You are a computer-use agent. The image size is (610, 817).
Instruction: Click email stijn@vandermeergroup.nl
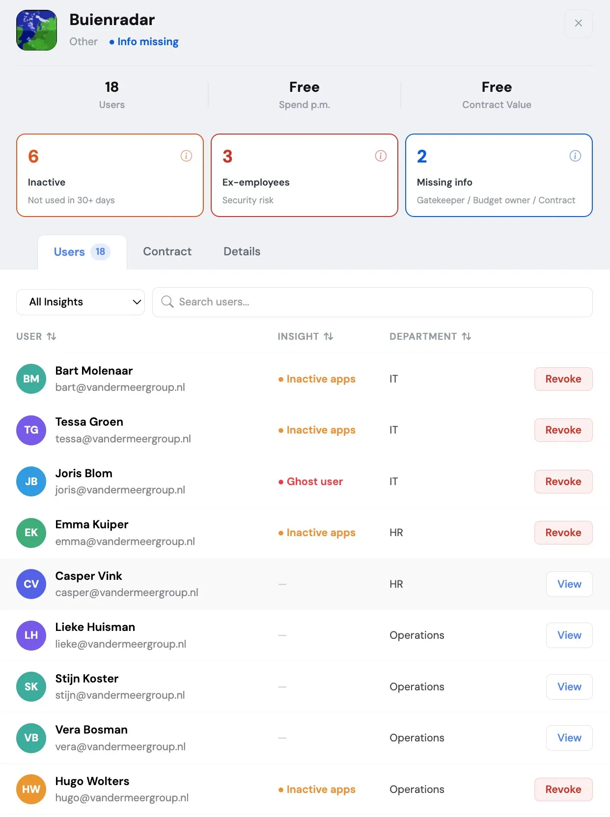[120, 695]
